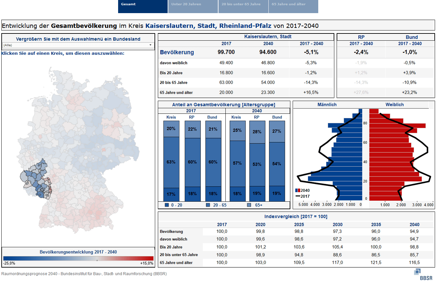Select the 20 - 65 legend square

pyautogui.click(x=208, y=205)
